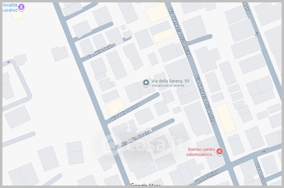Click the località Lucano place label
284x188 pixels.
click(x=10, y=7)
